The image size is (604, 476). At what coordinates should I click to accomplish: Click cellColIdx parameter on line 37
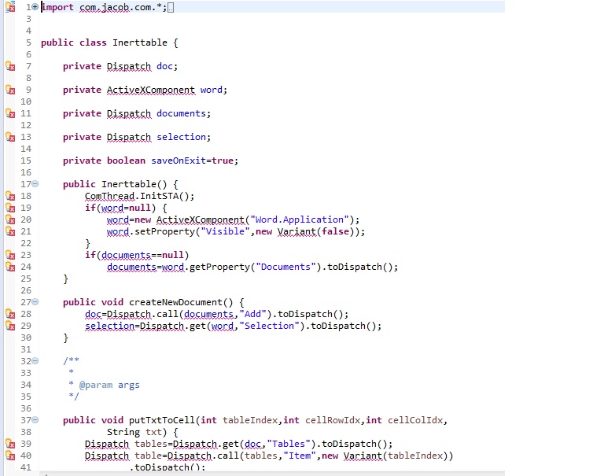click(x=415, y=419)
